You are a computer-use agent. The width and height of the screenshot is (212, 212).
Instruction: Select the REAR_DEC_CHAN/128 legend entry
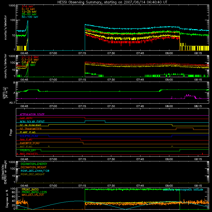[x=35, y=171]
